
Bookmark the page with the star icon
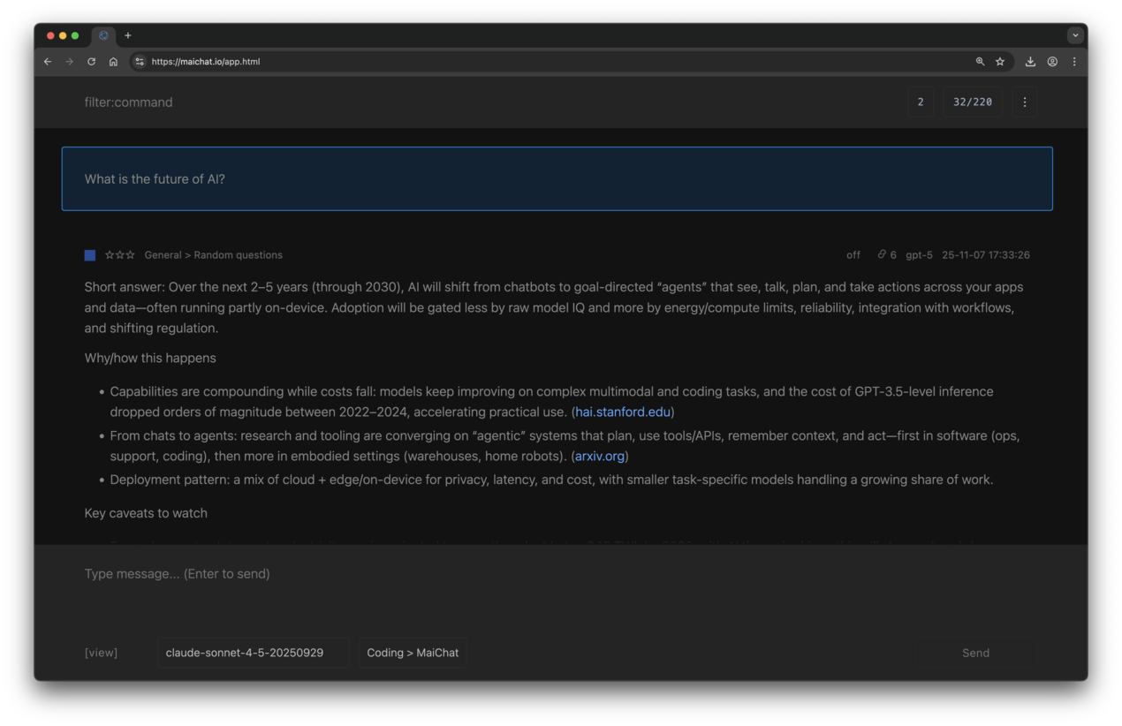pyautogui.click(x=1000, y=61)
